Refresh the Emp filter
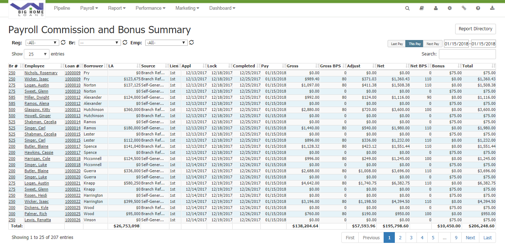This screenshot has width=505, height=249. pos(191,43)
